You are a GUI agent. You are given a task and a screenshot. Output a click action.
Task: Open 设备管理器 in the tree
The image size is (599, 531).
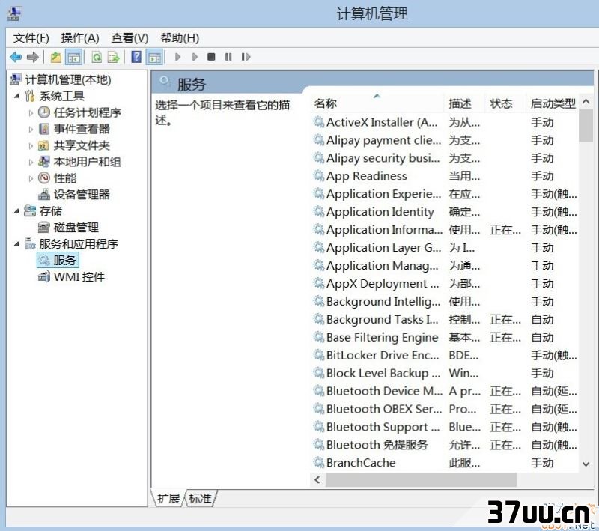coord(82,195)
